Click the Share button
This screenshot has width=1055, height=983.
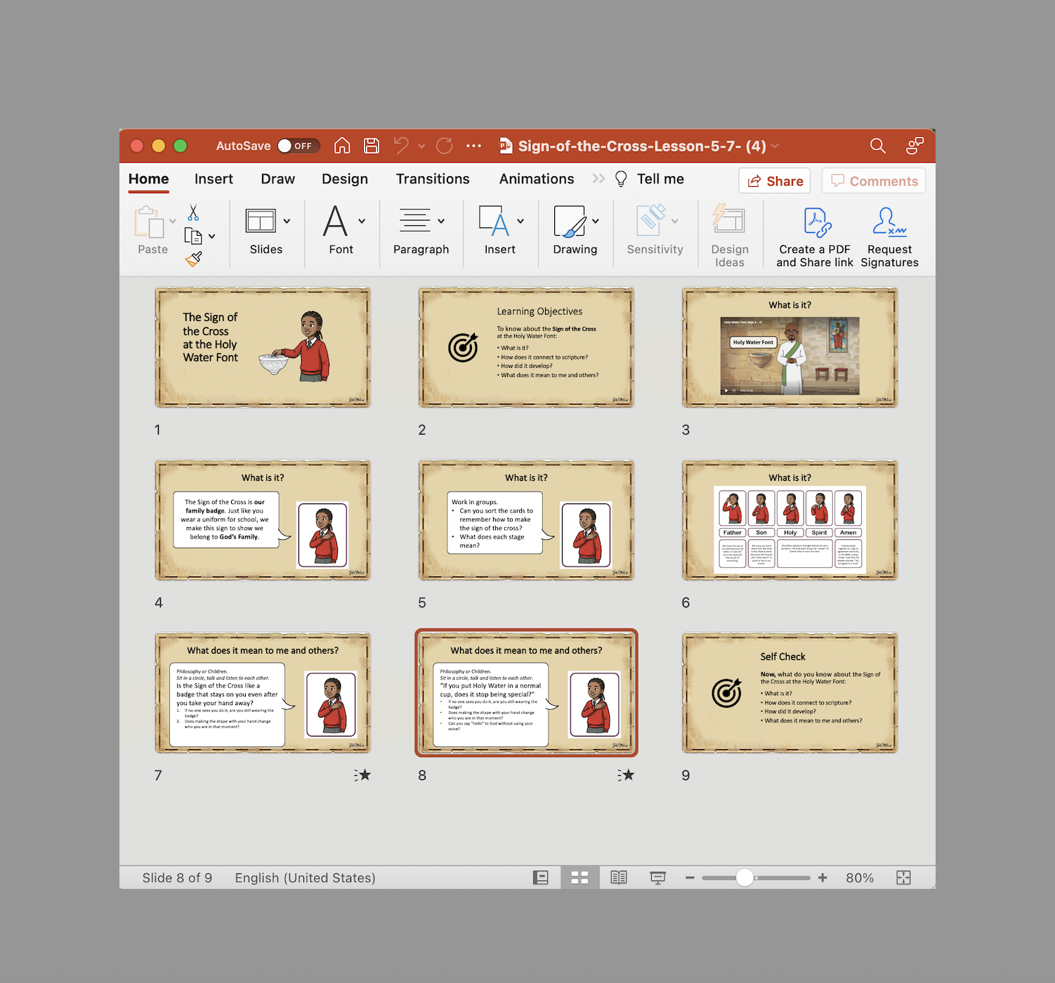click(x=775, y=180)
